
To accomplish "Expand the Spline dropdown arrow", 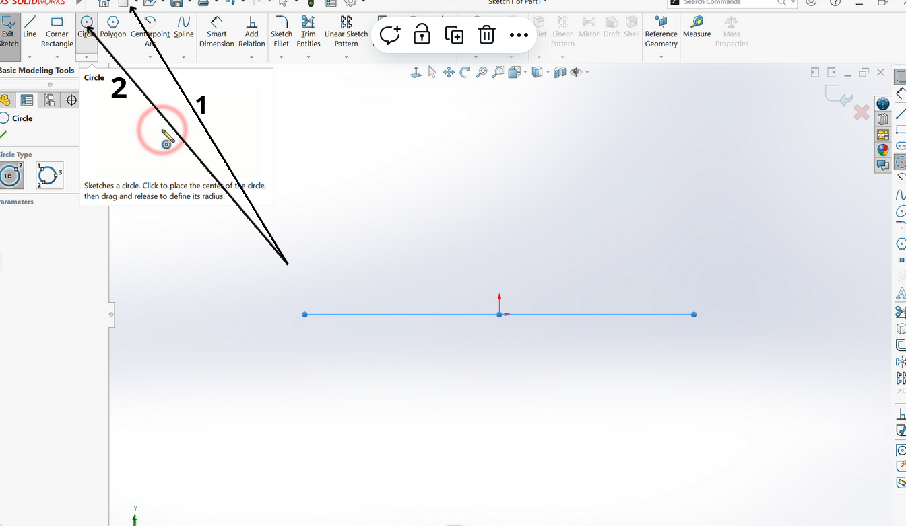I will [x=184, y=57].
